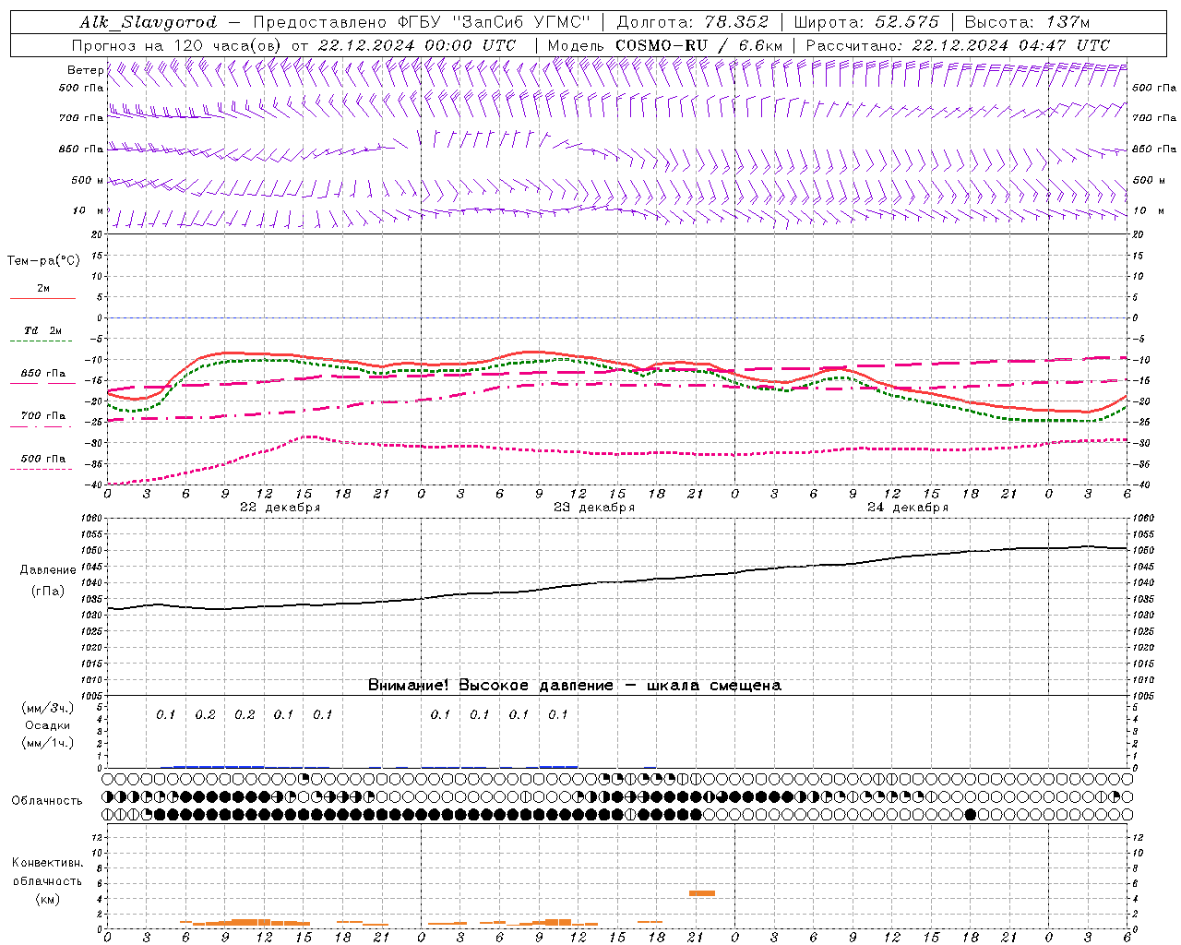Image resolution: width=1181 pixels, height=945 pixels.
Task: Click the computed time Рассчитано: 22.12.2024 04:47 UTC
Action: click(958, 45)
